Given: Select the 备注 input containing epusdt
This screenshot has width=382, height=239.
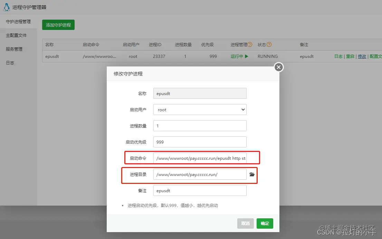Looking at the screenshot, I should (200, 190).
